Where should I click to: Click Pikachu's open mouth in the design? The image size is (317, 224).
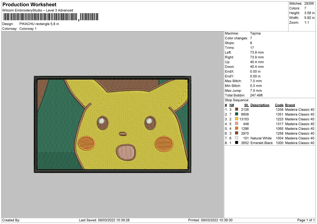[126, 152]
